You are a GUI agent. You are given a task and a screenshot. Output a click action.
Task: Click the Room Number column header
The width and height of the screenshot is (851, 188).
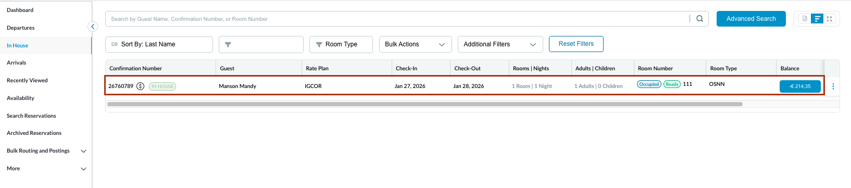tap(655, 68)
